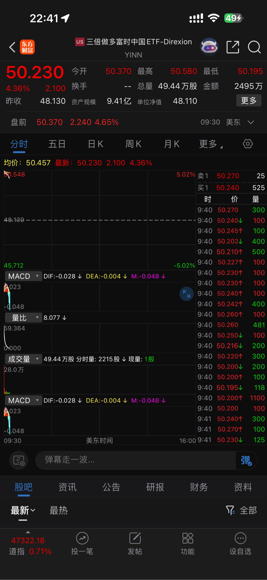Open the bottom MACD indicator dropdown

[23, 401]
